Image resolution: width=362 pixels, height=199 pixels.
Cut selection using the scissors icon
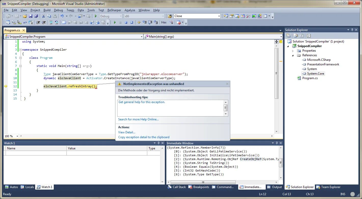pyautogui.click(x=43, y=16)
